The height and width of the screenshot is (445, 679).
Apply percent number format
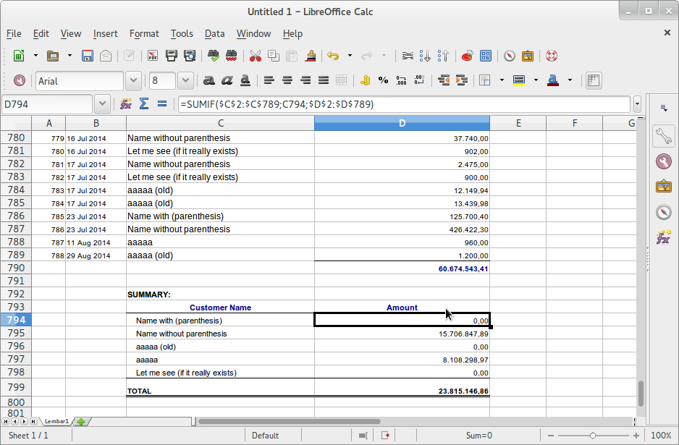tap(383, 80)
